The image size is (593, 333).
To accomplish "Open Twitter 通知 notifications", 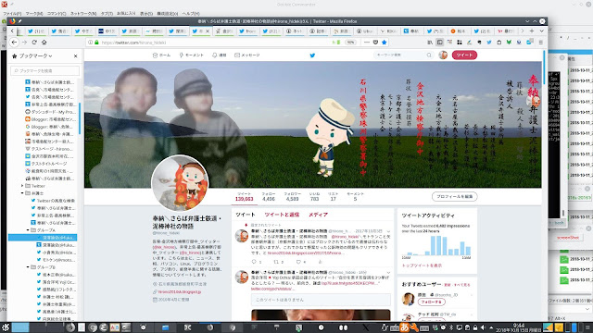I will tap(219, 55).
